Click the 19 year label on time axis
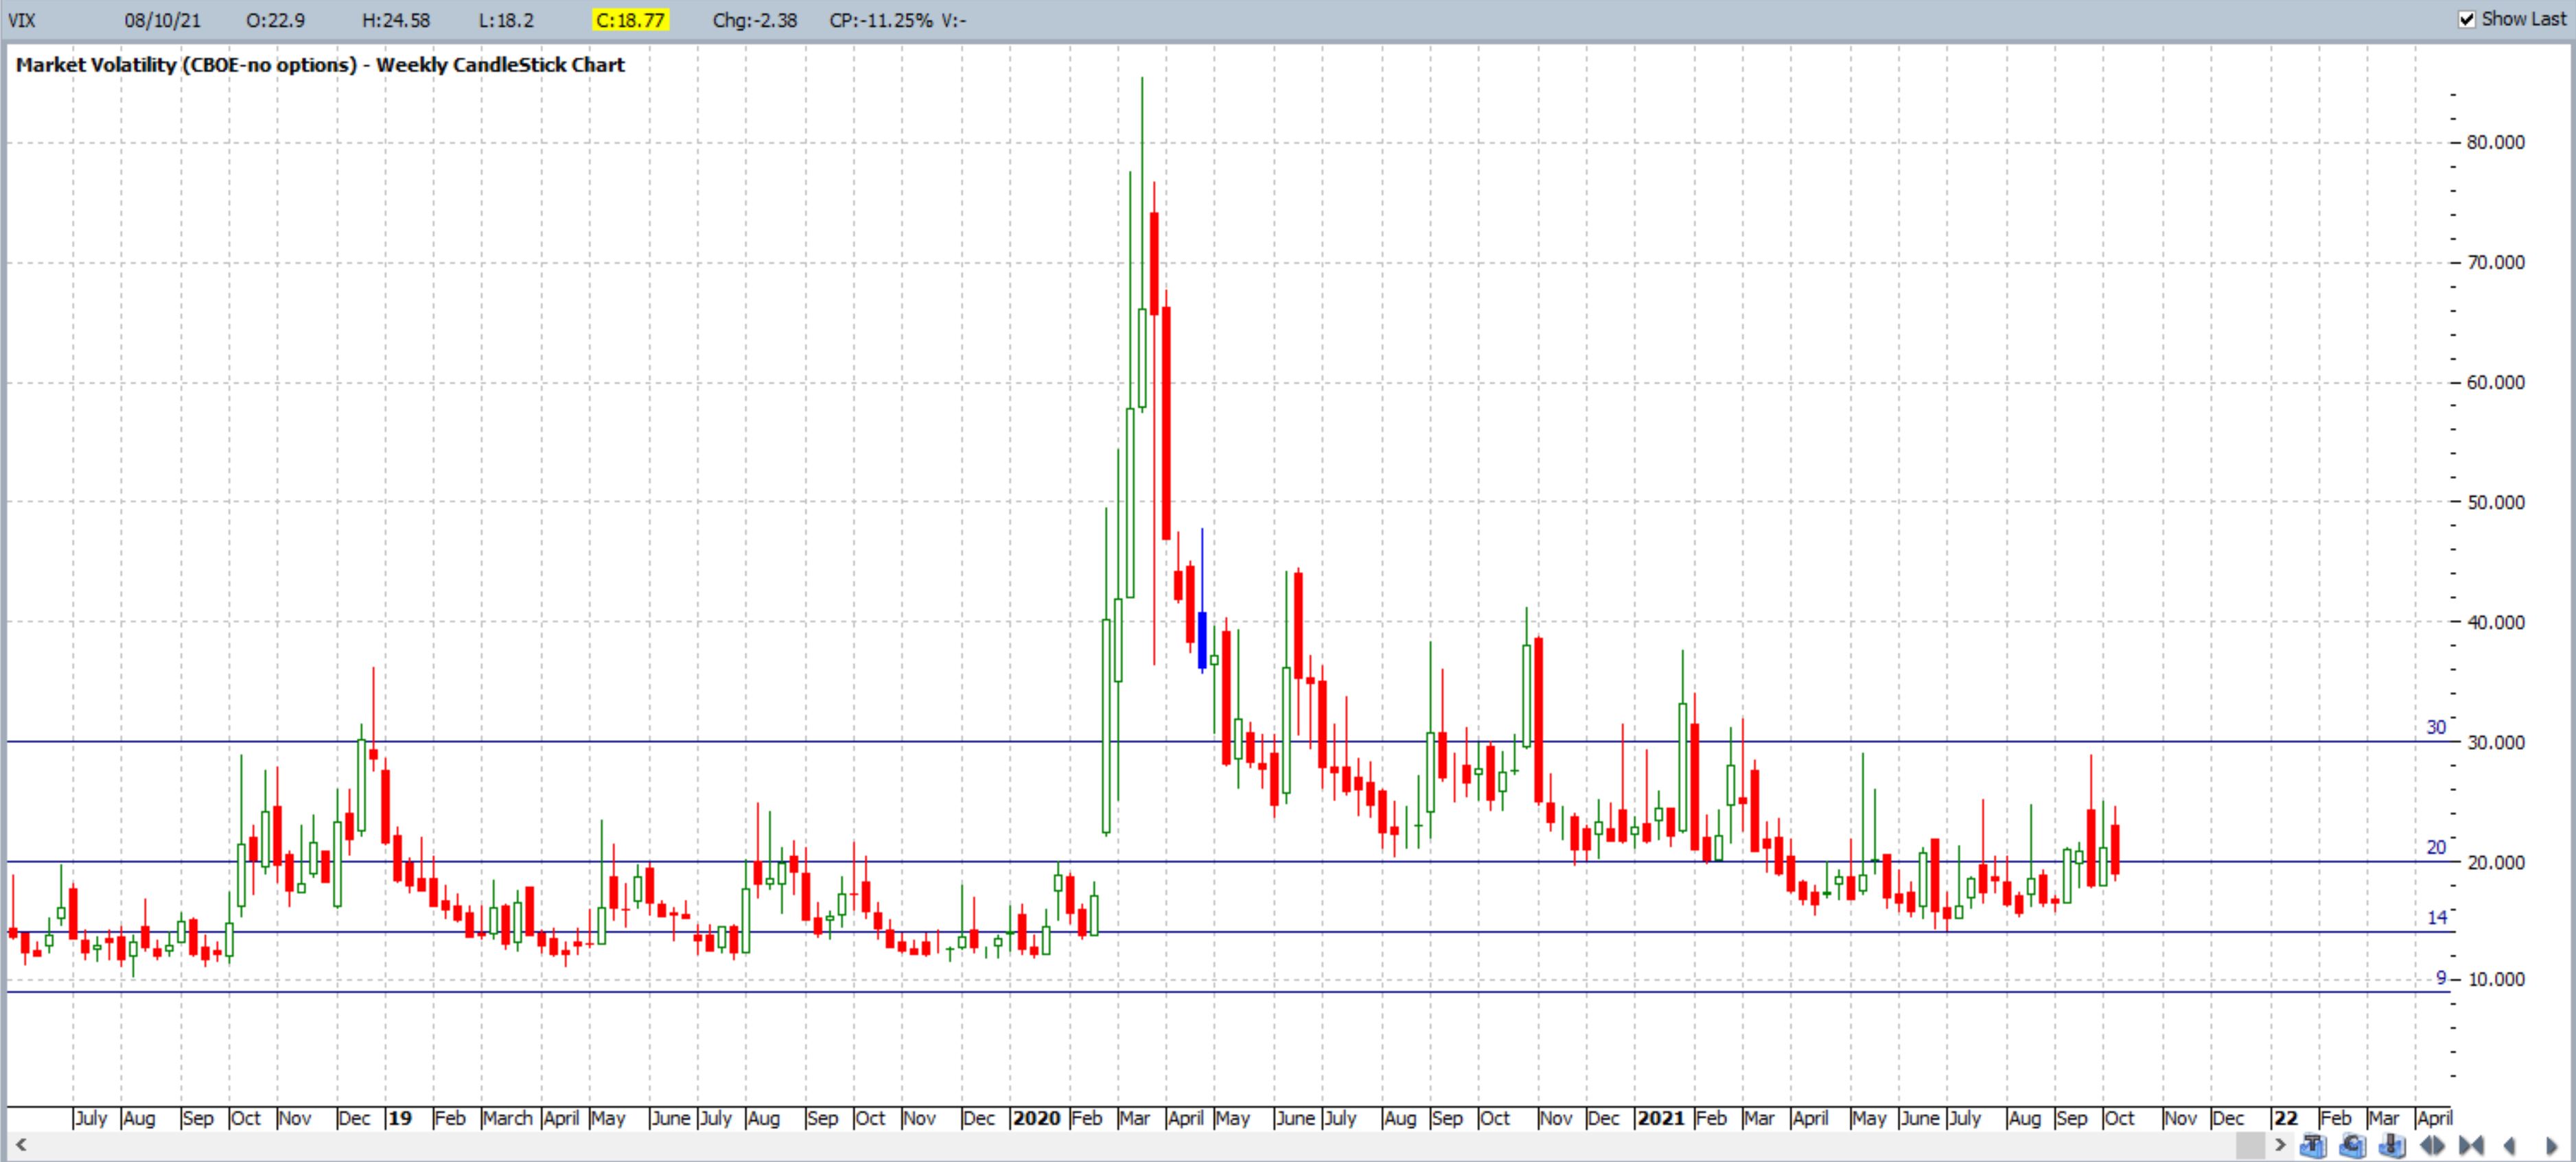Screen dimensions: 2576x1162 pos(400,1118)
